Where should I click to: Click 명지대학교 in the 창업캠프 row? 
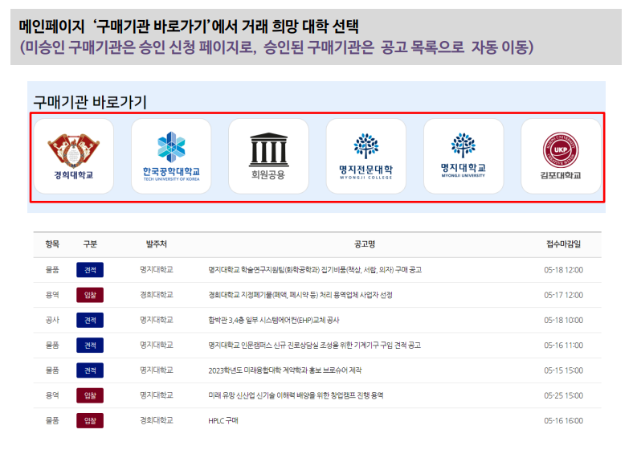157,395
